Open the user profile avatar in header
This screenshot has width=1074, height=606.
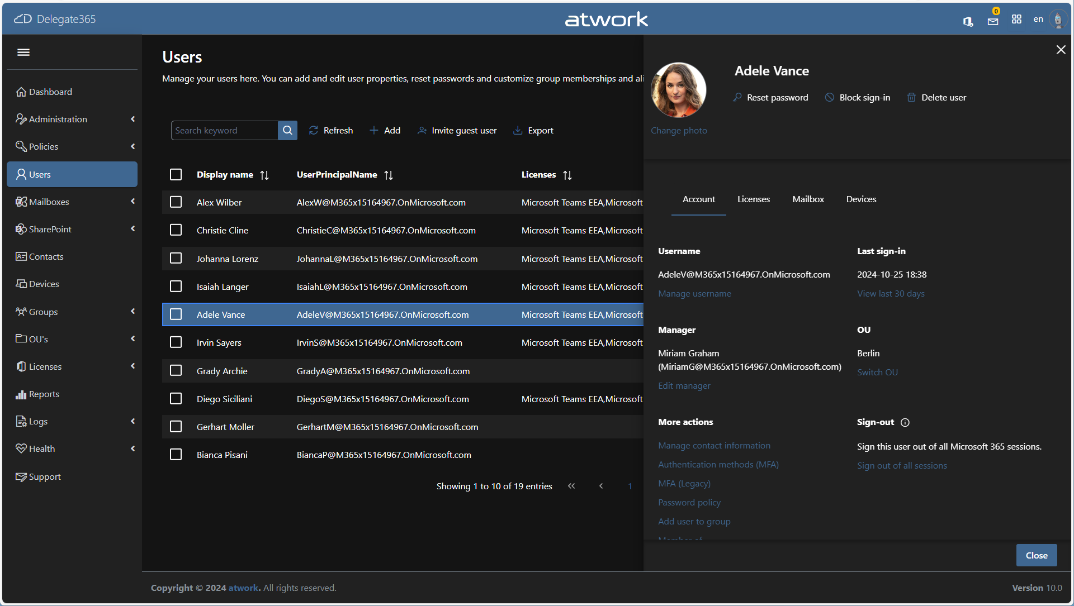coord(1058,19)
